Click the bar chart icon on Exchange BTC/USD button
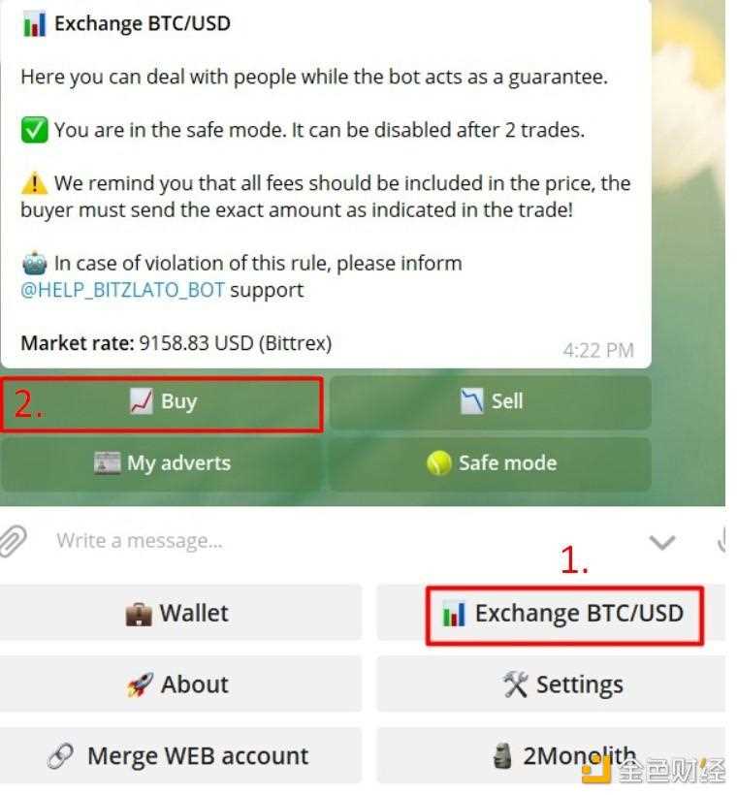 point(453,613)
